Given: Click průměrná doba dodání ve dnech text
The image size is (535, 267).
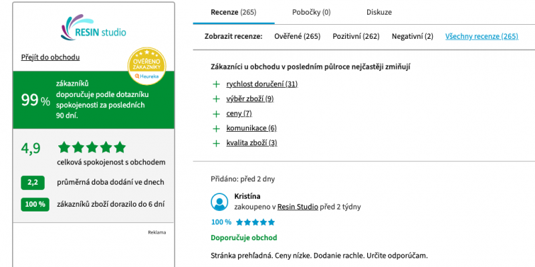Looking at the screenshot, I should coord(110,182).
